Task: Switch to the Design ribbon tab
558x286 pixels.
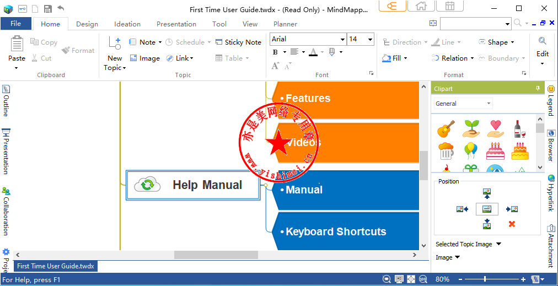Action: [x=87, y=24]
